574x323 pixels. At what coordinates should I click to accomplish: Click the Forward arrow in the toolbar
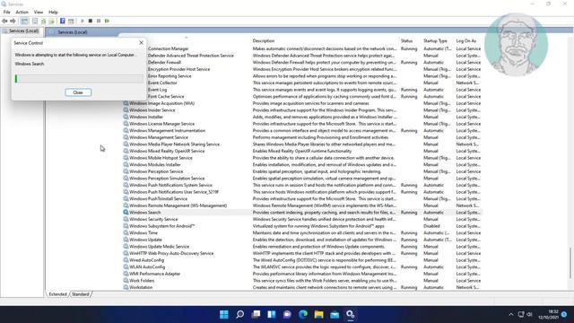(x=13, y=21)
